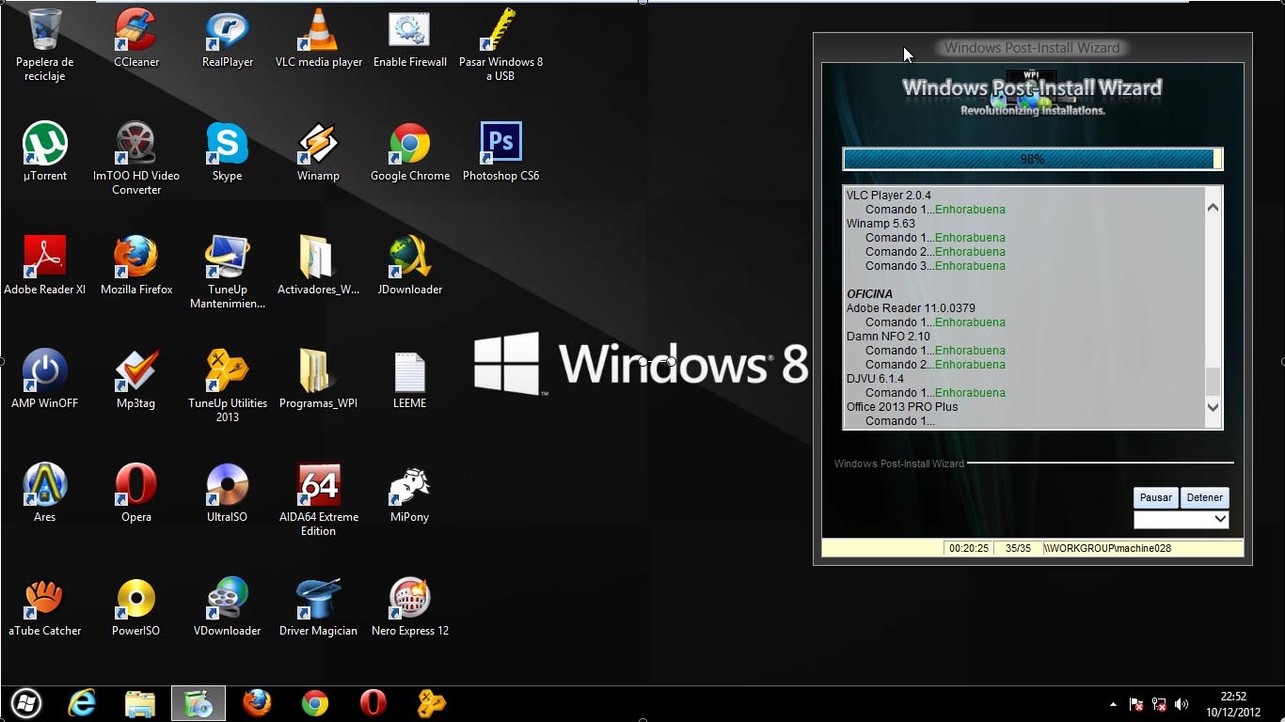The width and height of the screenshot is (1285, 722).
Task: Click elapsed time 00:20:25 in status bar
Action: click(x=969, y=548)
